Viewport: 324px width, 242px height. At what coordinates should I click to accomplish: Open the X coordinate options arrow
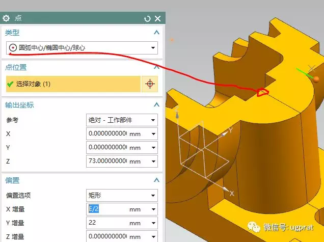pos(153,134)
